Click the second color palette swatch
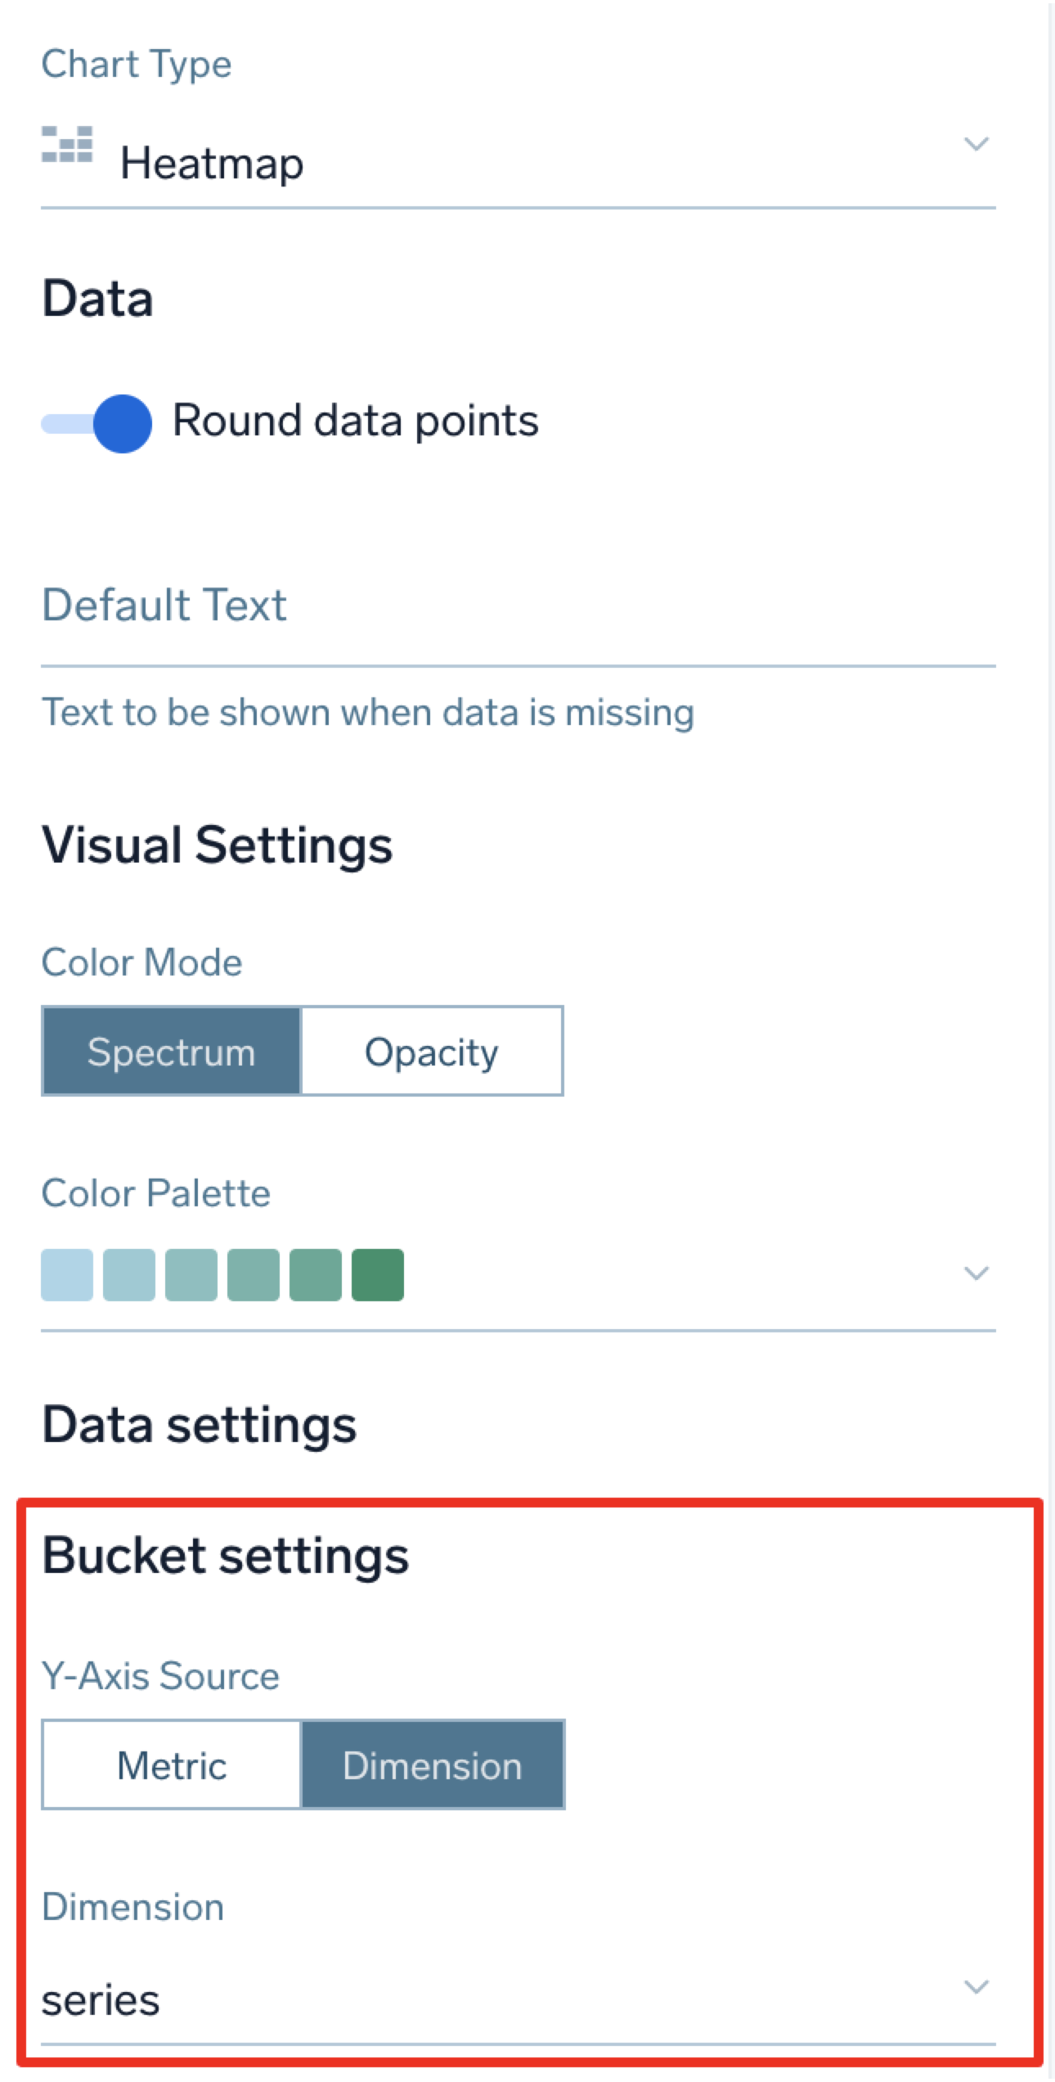Image resolution: width=1055 pixels, height=2082 pixels. (x=129, y=1274)
